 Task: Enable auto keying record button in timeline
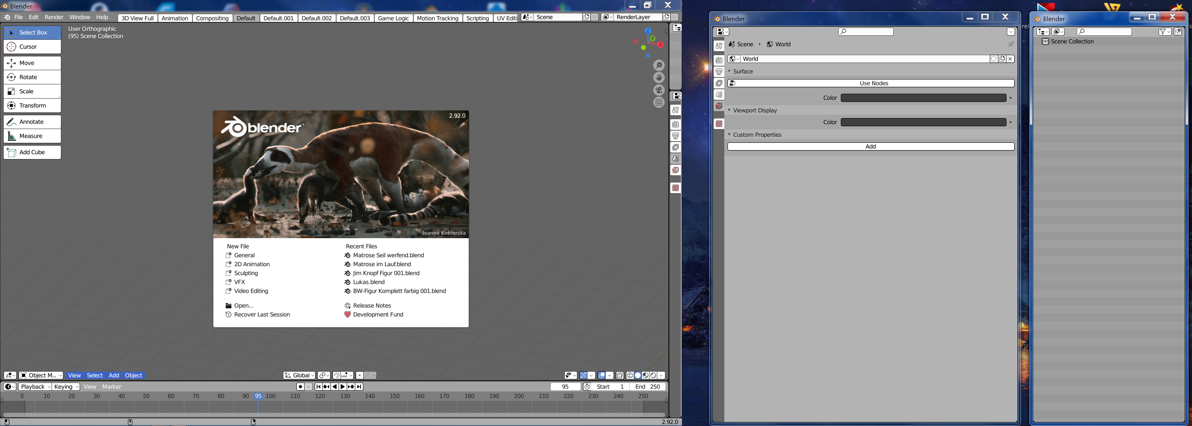point(300,387)
